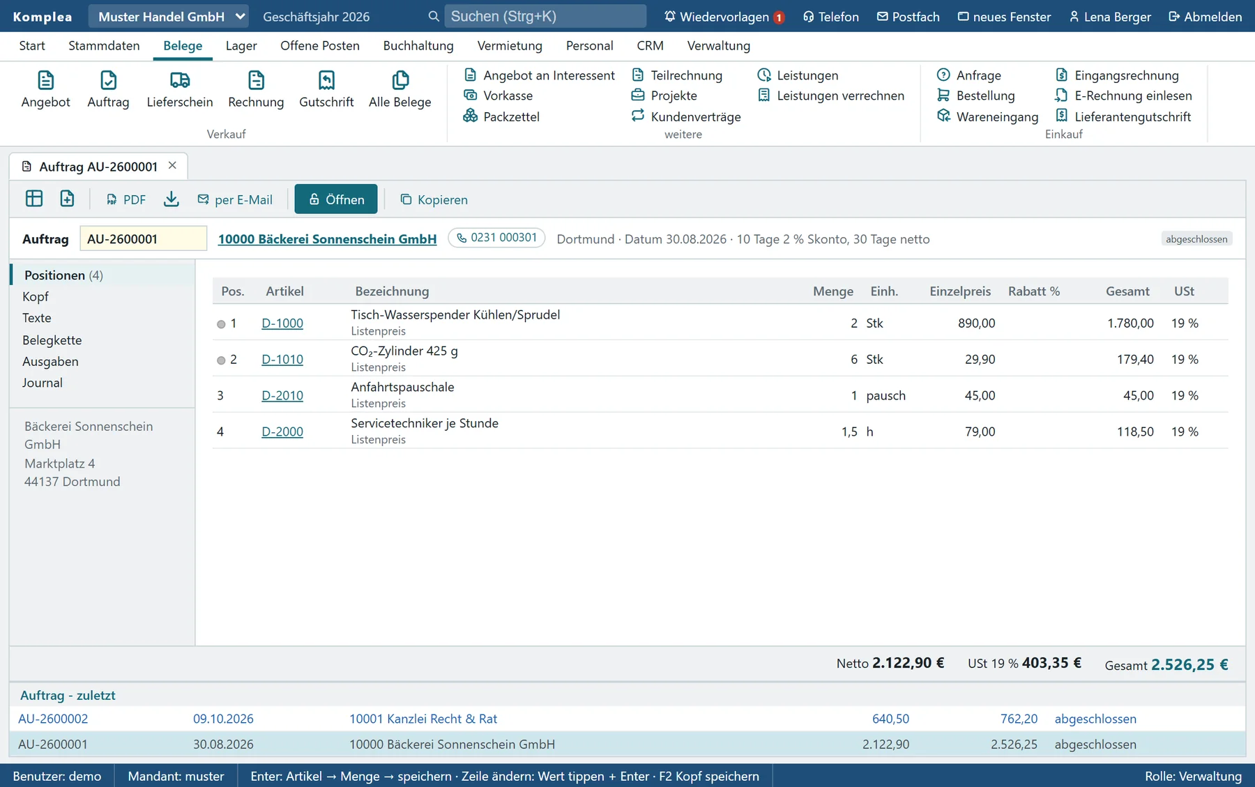
Task: Show the Kopf section
Action: (x=36, y=297)
